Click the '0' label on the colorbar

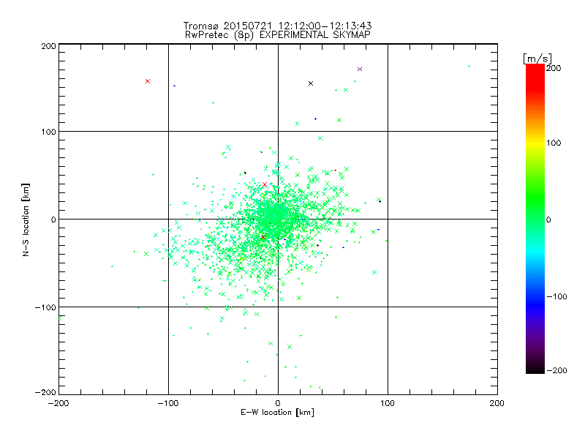coord(548,219)
